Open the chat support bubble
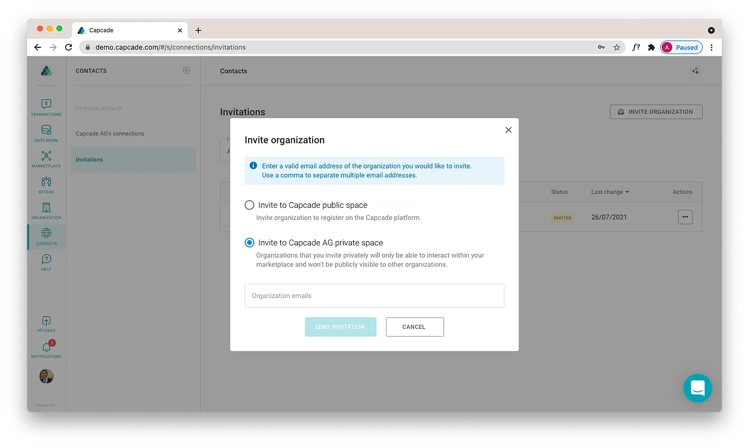This screenshot has width=749, height=448. click(698, 388)
